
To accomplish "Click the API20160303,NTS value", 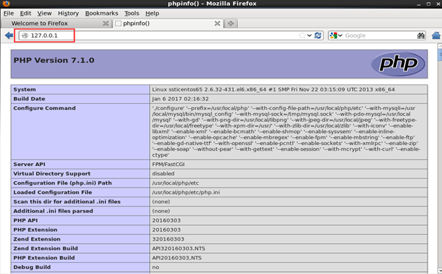I will click(x=177, y=258).
